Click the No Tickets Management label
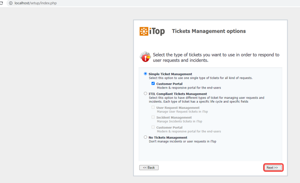Image resolution: width=300 pixels, height=183 pixels. pos(168,138)
